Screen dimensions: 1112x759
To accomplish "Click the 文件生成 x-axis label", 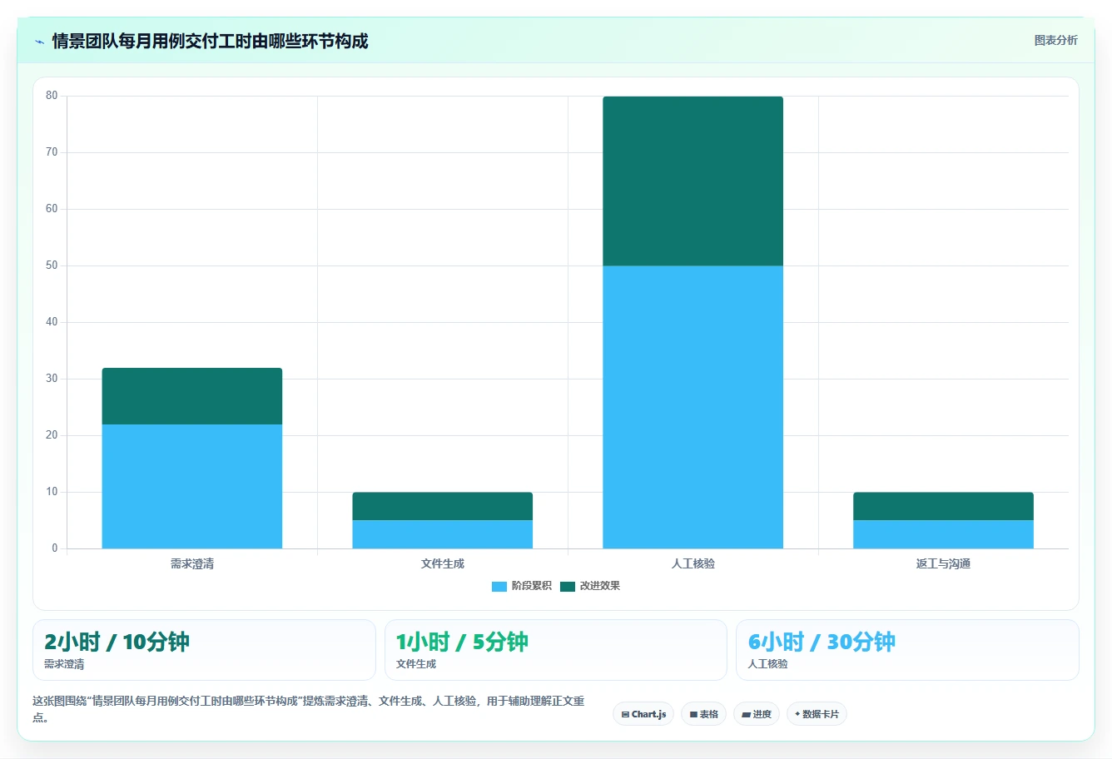I will (443, 563).
